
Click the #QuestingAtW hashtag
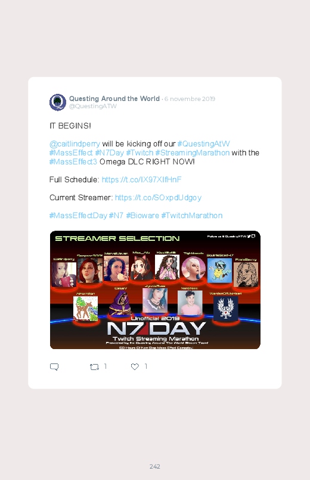coord(203,143)
